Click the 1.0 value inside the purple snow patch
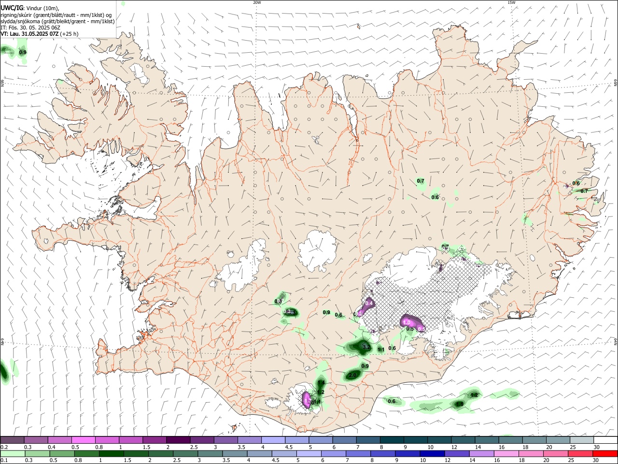This screenshot has height=464, width=618. tap(406, 322)
